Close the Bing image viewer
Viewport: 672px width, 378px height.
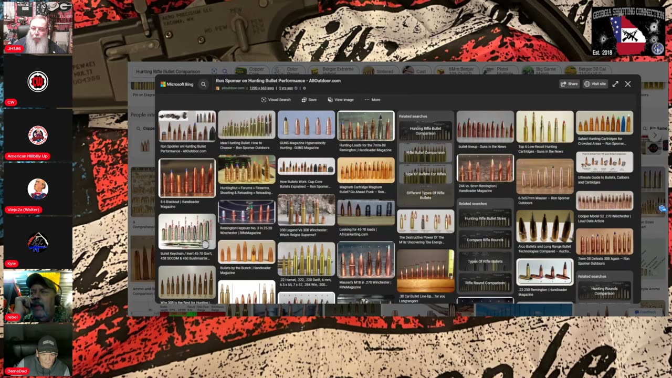click(628, 84)
